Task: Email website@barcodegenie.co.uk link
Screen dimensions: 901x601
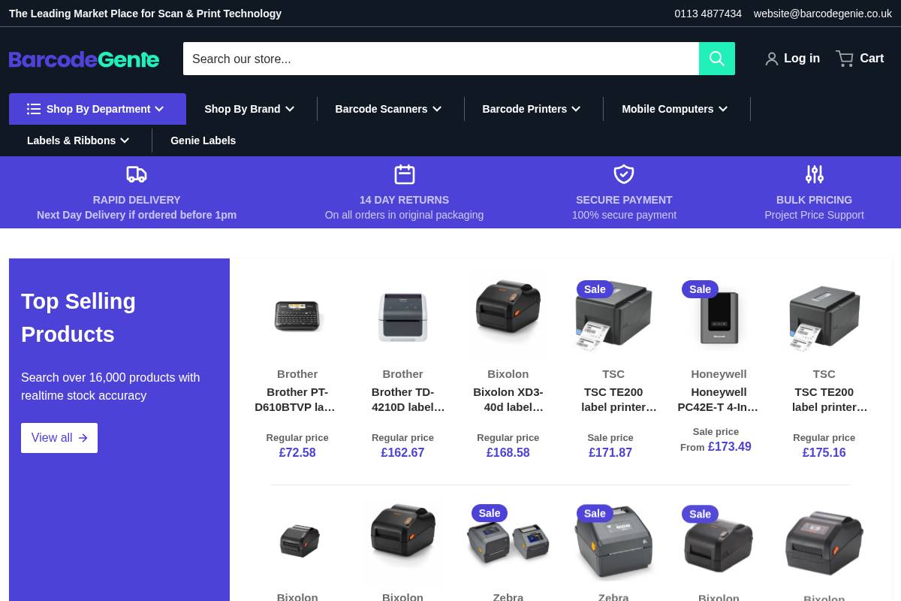Action: pos(823,14)
